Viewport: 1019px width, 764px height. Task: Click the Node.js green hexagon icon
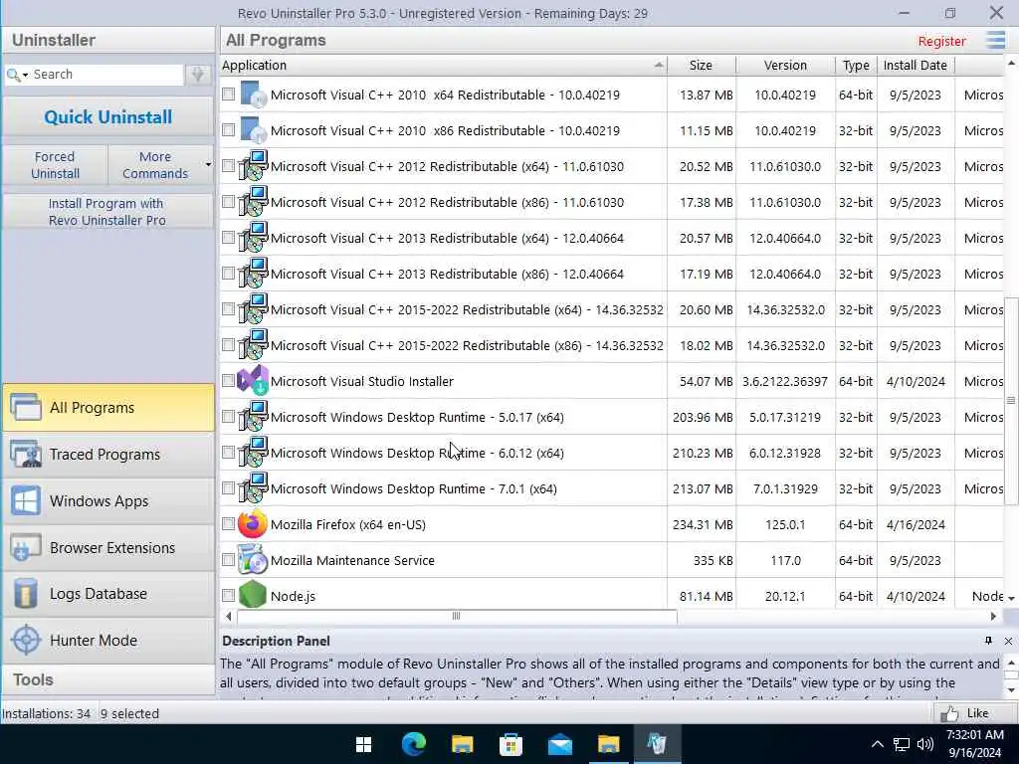coord(253,595)
